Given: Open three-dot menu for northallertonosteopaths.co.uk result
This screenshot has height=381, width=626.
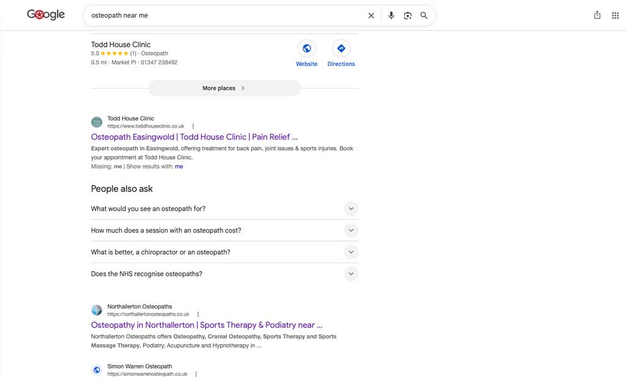Looking at the screenshot, I should click(198, 314).
